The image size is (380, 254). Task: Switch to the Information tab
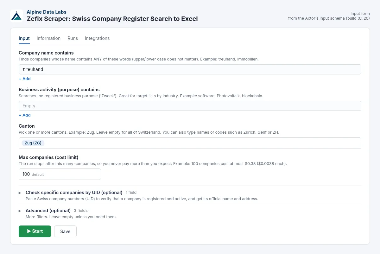coord(48,38)
